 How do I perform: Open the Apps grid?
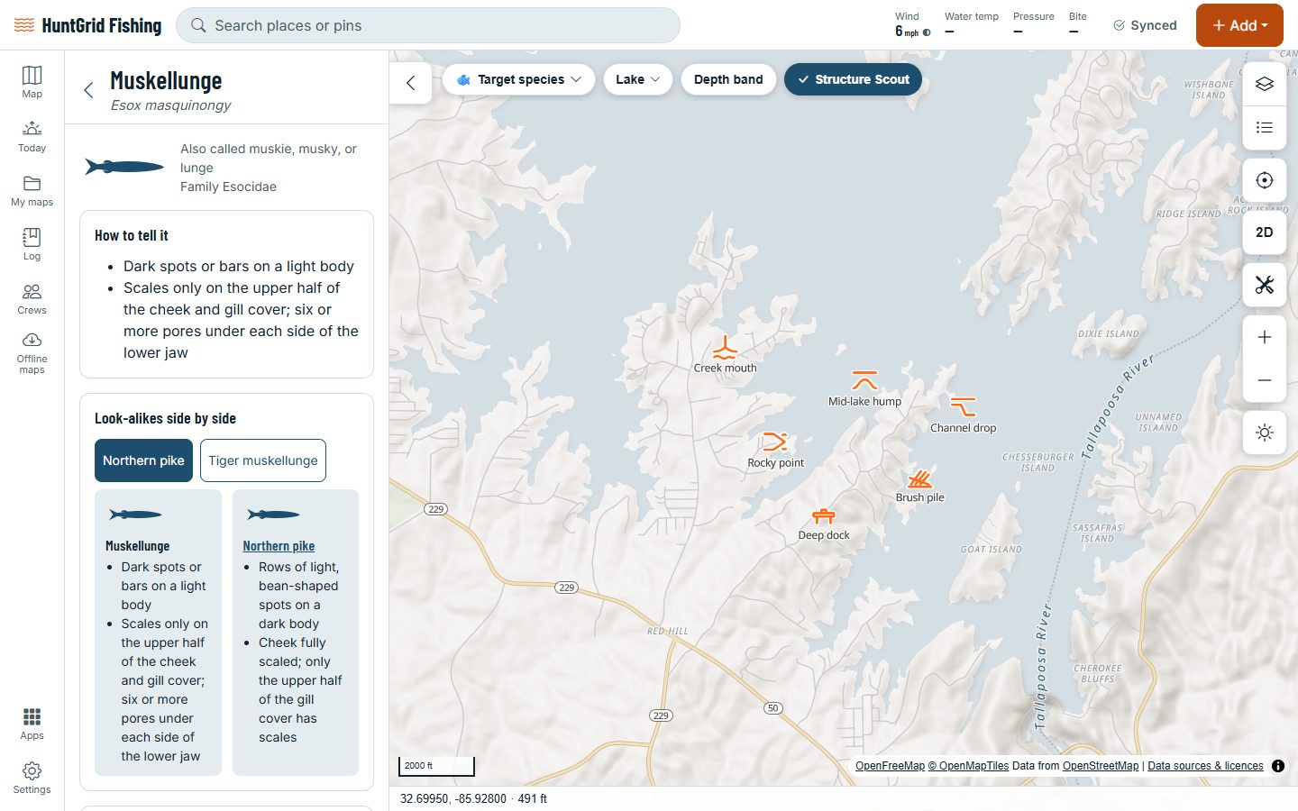tap(32, 724)
